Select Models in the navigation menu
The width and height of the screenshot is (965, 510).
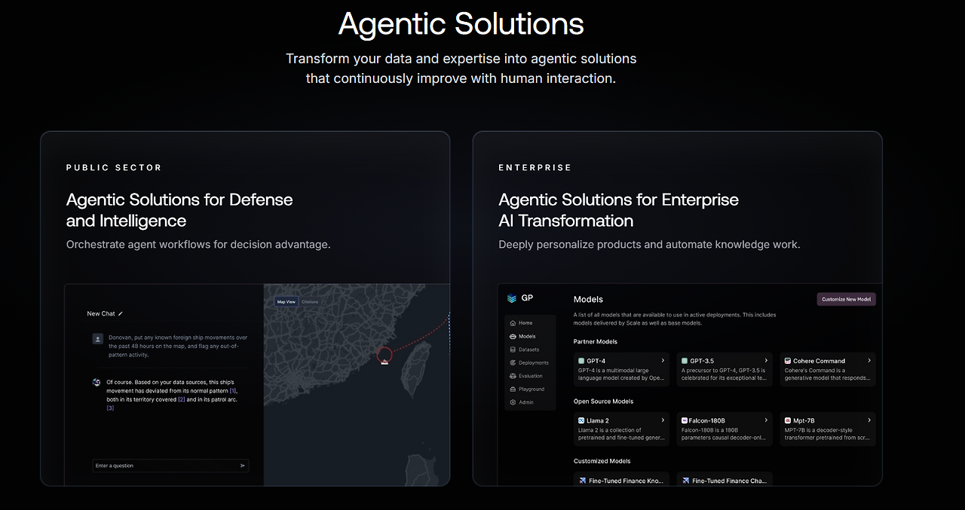click(x=524, y=336)
